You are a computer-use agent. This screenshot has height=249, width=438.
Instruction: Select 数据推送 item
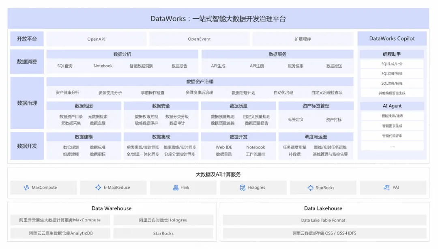click(334, 66)
